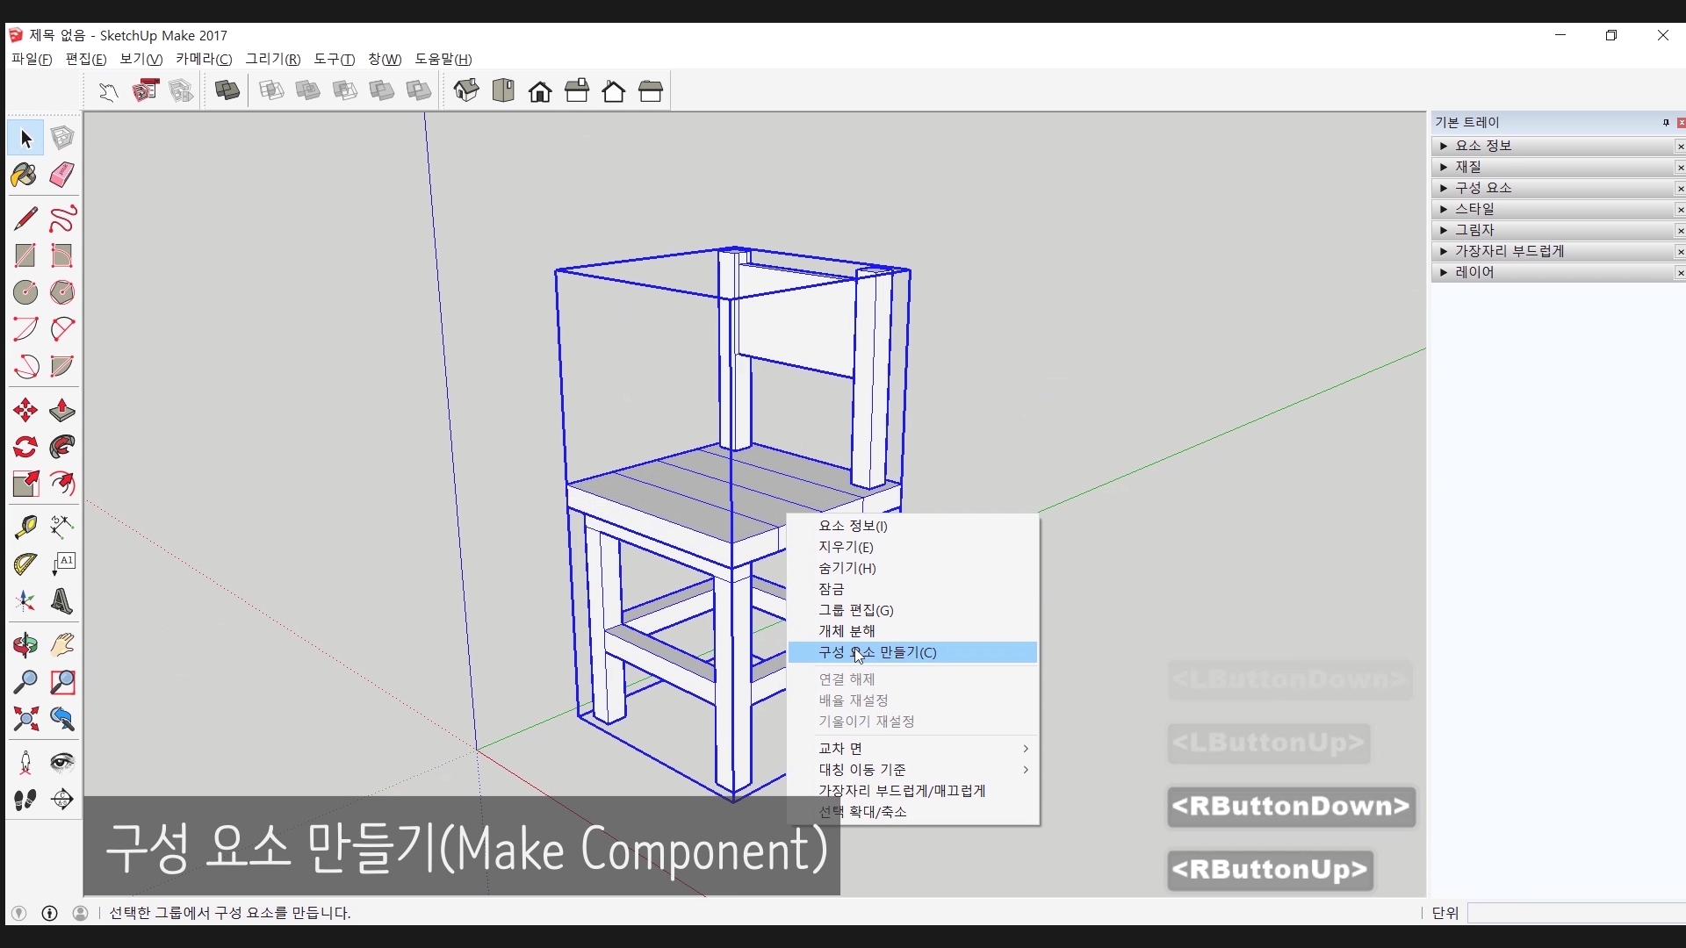Close the 요소 정보 panel
The height and width of the screenshot is (948, 1686).
[x=1680, y=147]
